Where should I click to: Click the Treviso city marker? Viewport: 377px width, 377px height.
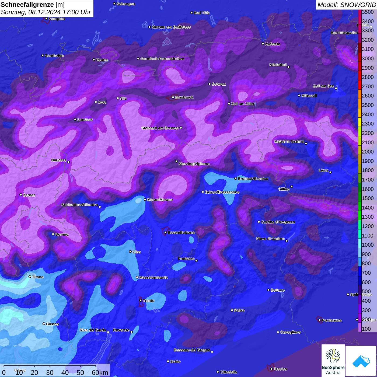coord(271,369)
